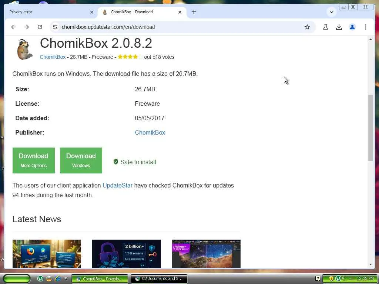Open the Winner 2022 space image thumbnail

point(206,254)
